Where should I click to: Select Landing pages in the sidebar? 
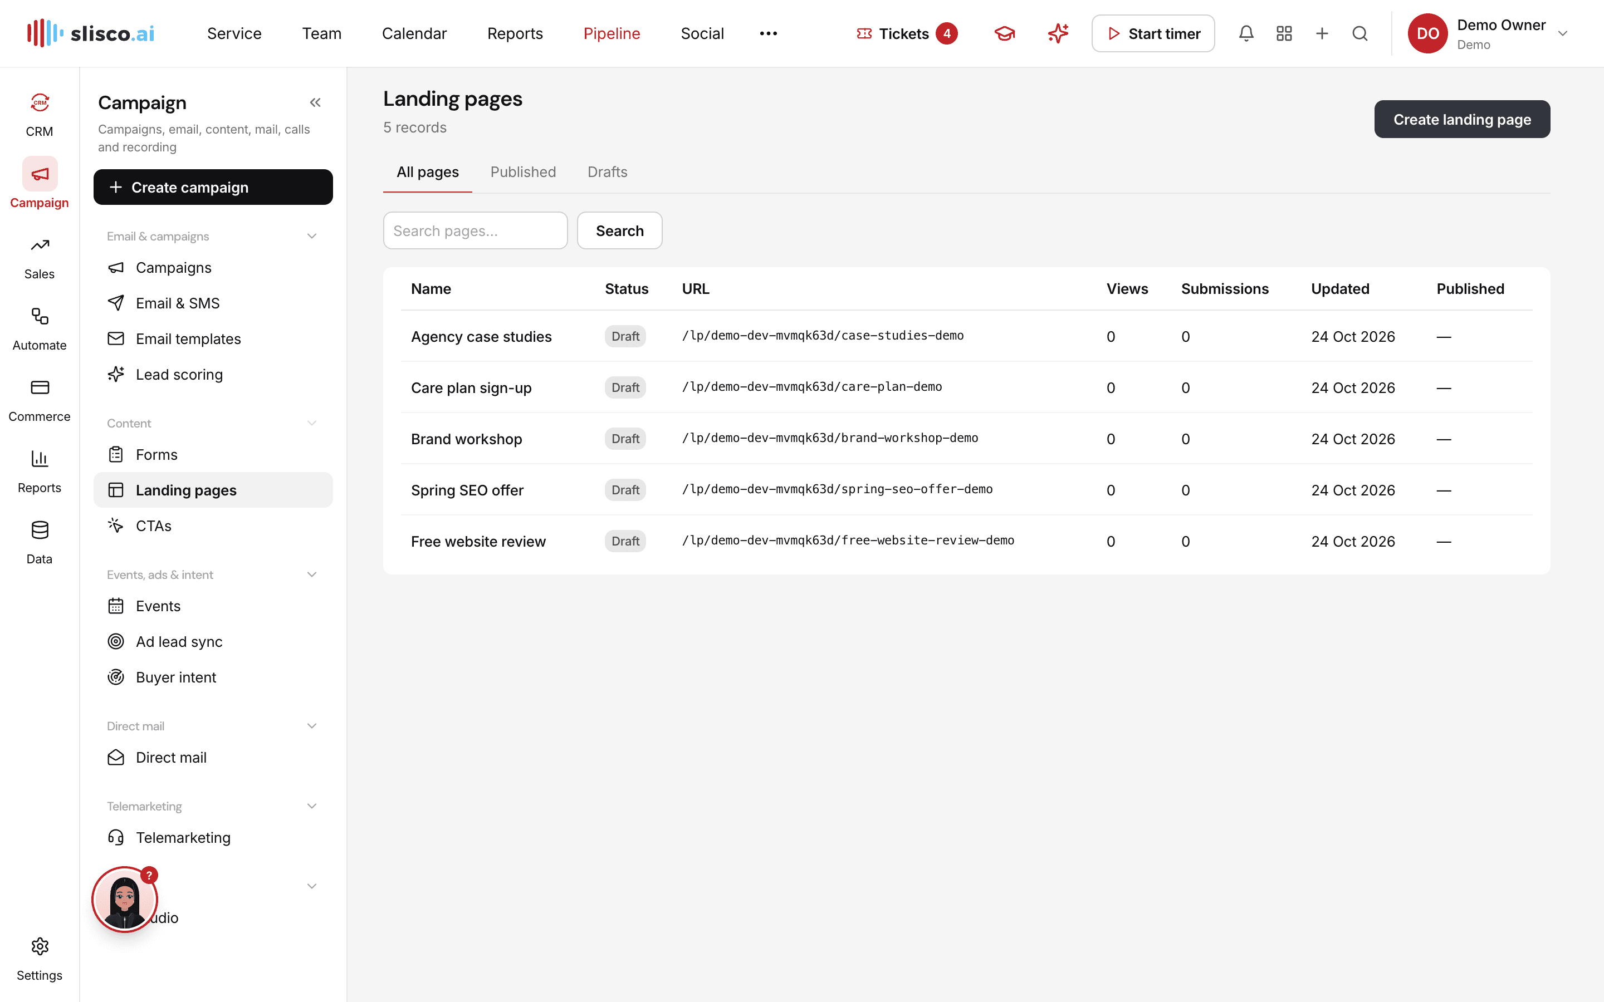tap(213, 490)
